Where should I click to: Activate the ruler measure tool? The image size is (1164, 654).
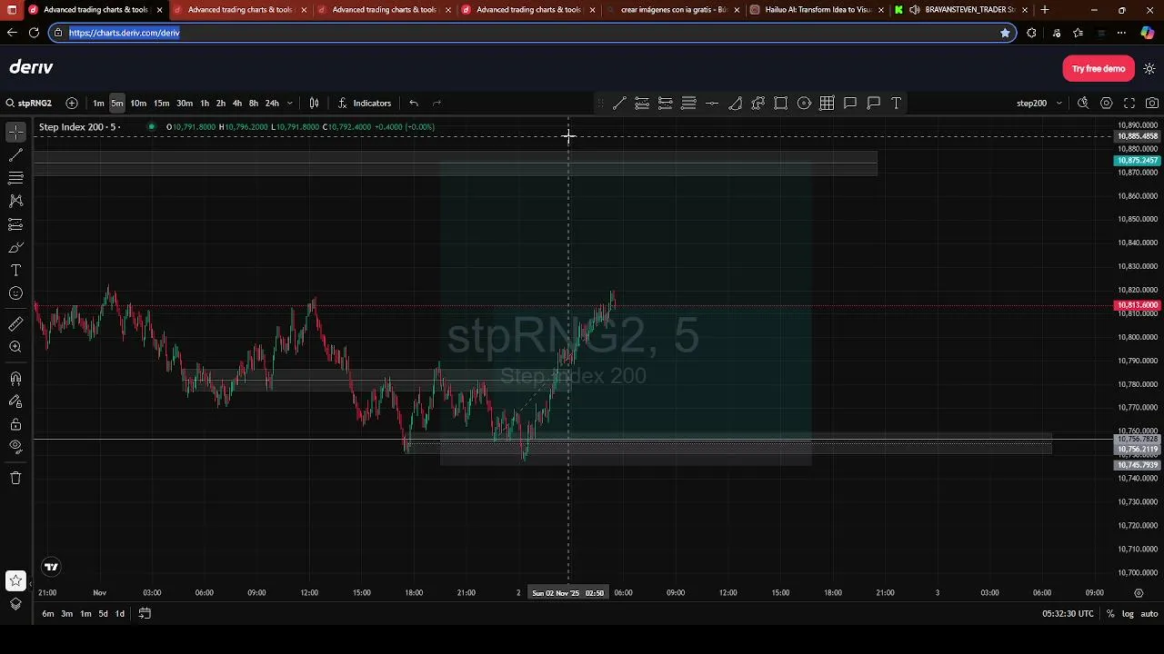(x=15, y=324)
